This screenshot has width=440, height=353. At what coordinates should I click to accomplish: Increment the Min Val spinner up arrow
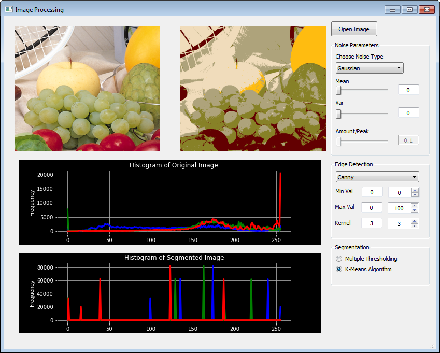click(416, 190)
